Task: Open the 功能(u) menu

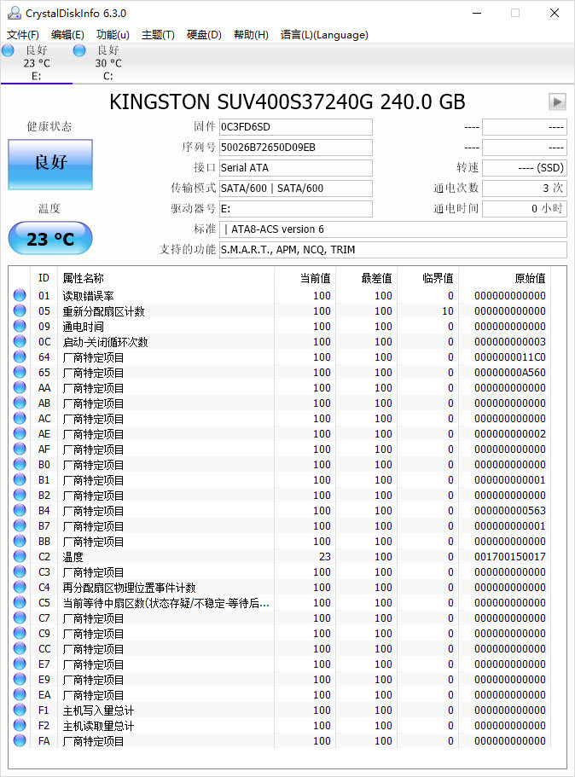Action: coord(113,35)
